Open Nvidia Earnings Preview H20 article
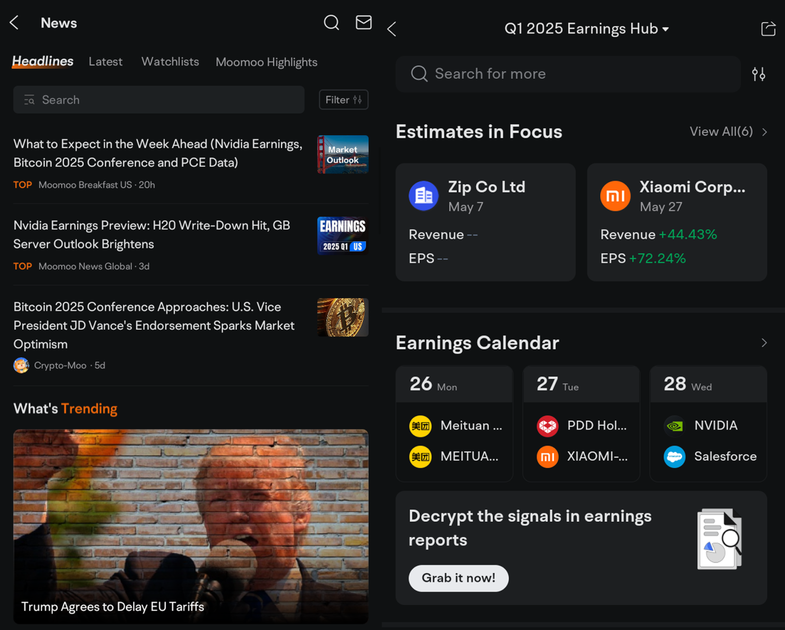This screenshot has width=785, height=630. click(152, 235)
